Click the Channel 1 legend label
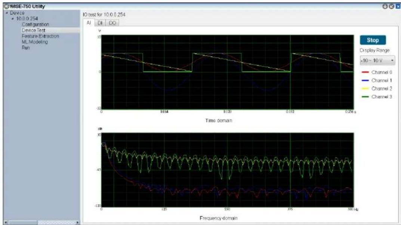The height and width of the screenshot is (225, 401). coord(382,80)
